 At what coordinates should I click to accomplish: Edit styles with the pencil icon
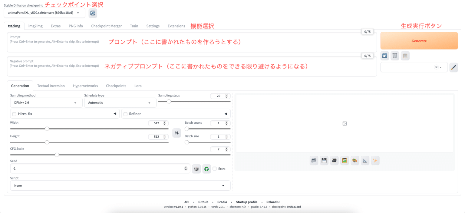point(453,67)
